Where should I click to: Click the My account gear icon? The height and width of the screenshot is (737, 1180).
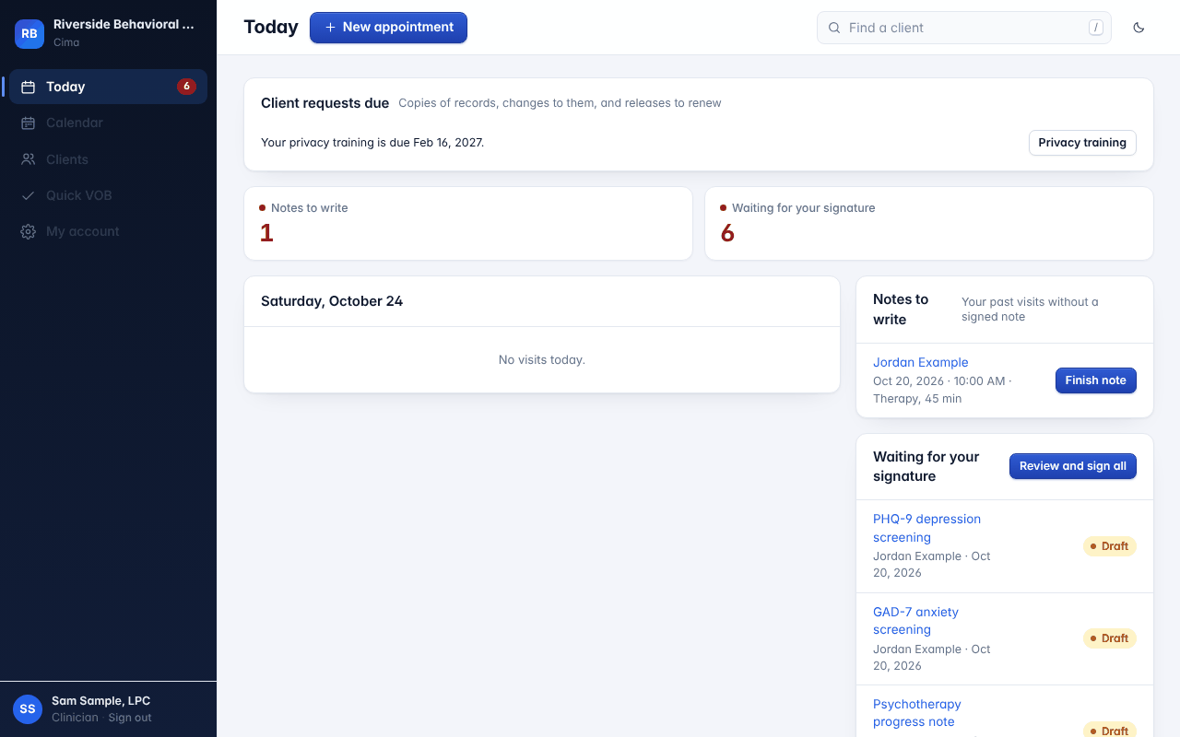pos(29,231)
